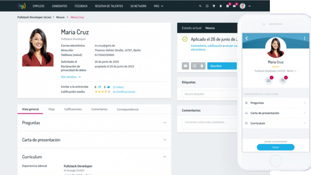Tap Maria Cruz avatar on phone
The image size is (311, 175).
tap(275, 48)
